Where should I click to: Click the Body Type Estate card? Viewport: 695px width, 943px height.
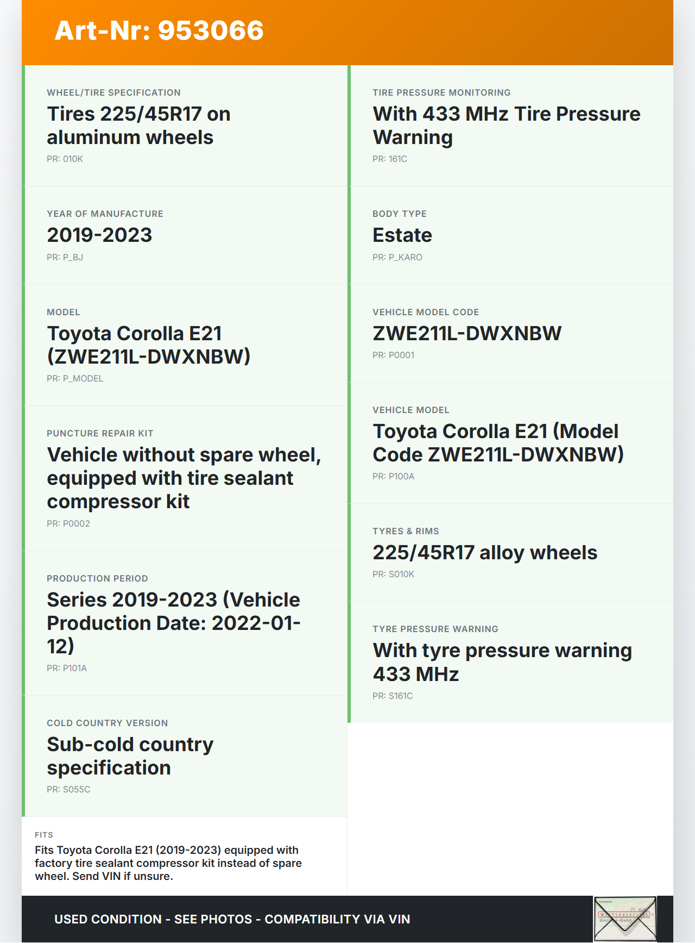click(x=511, y=235)
